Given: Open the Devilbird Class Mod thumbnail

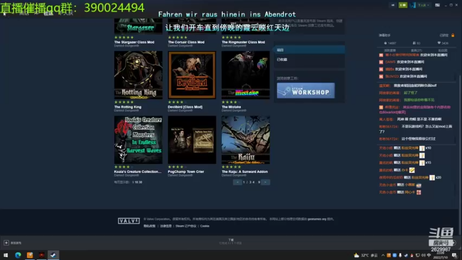Looking at the screenshot, I should pyautogui.click(x=192, y=75).
